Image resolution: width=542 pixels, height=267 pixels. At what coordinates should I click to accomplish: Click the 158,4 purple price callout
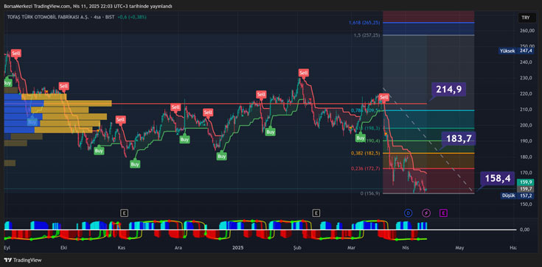click(x=498, y=178)
